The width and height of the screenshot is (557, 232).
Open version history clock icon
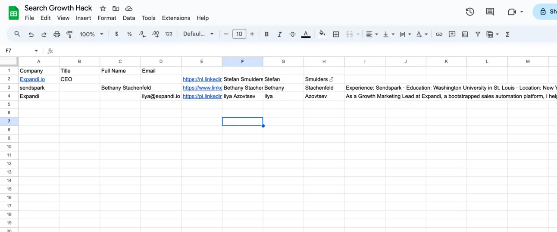tap(470, 12)
